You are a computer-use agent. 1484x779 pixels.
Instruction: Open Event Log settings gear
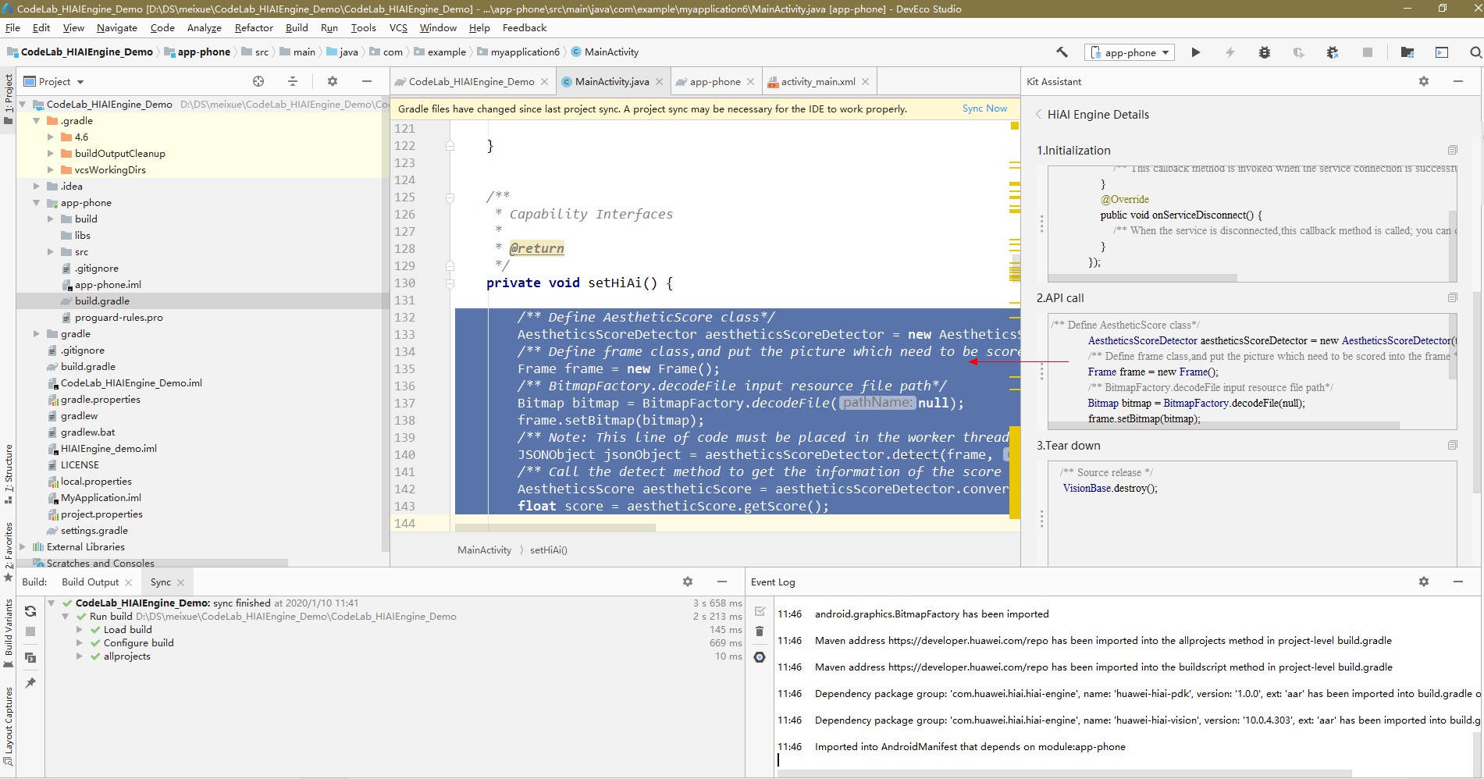[1424, 582]
